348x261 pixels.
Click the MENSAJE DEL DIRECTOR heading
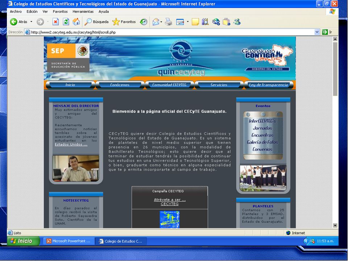pos(76,106)
